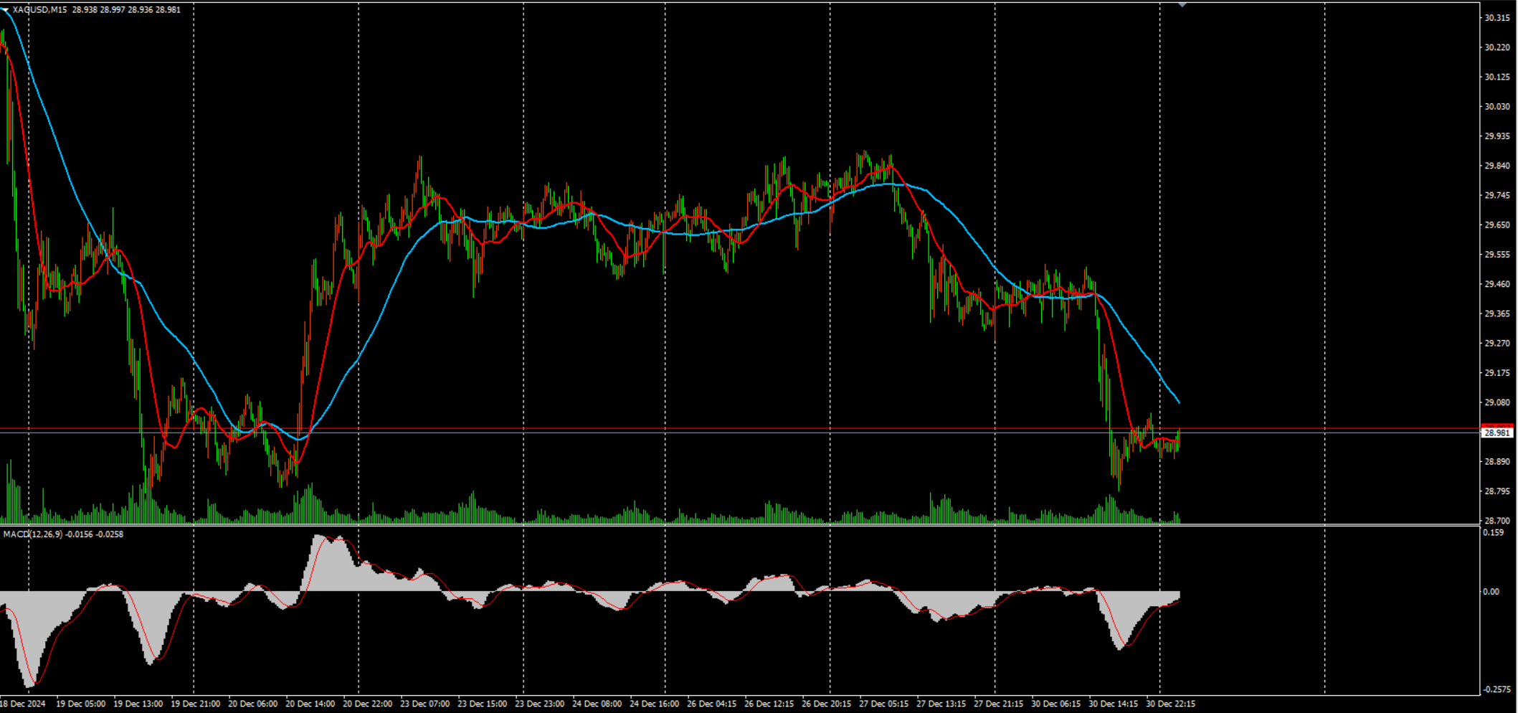Click the 28.700 price scale label

1497,521
